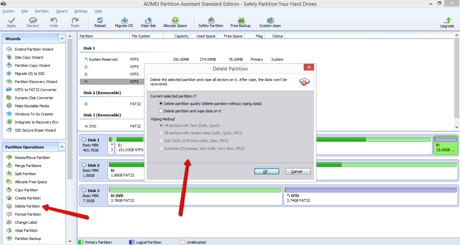Click the sidebar scroll down arrow
The height and width of the screenshot is (245, 460).
[x=70, y=241]
